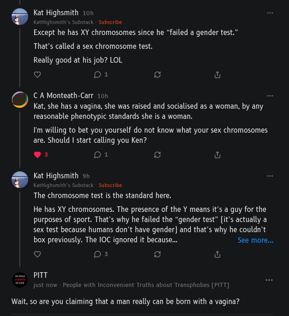Open C A Monteath-Carr's rainbow avatar

click(20, 100)
